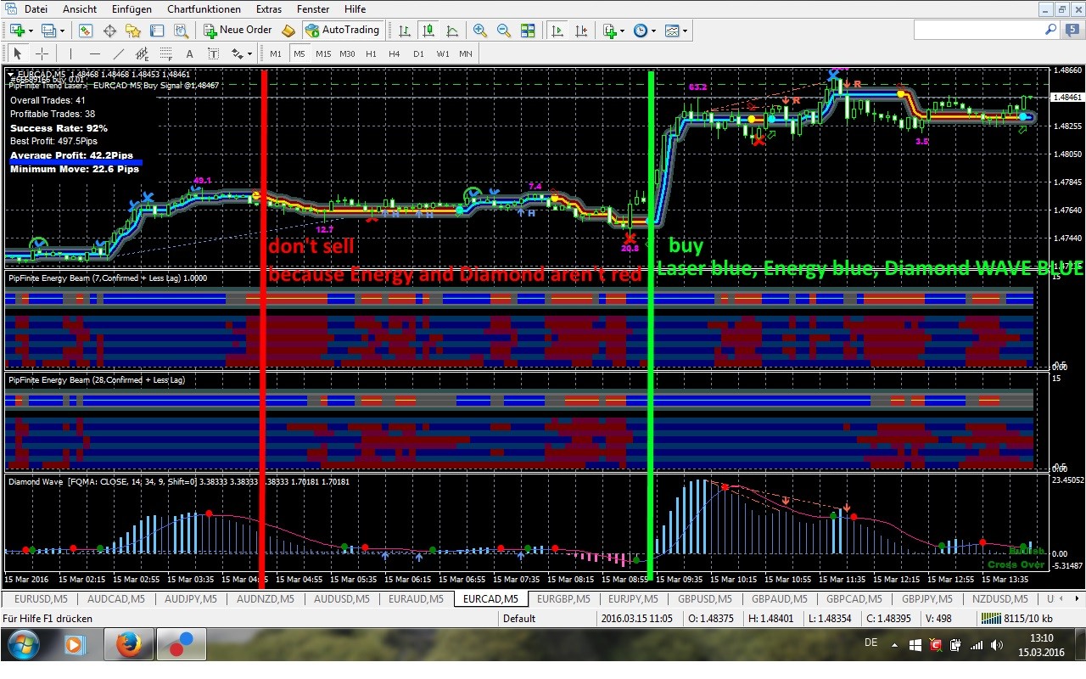Switch to the D1 timeframe
Screen dimensions: 1086x679
418,53
